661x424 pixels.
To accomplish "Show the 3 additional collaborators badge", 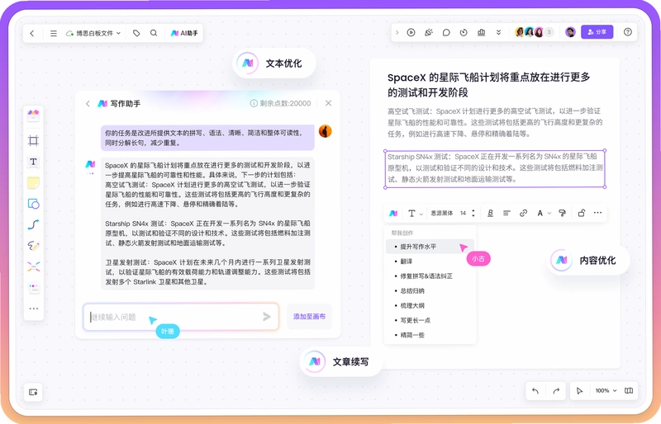I will pyautogui.click(x=549, y=32).
